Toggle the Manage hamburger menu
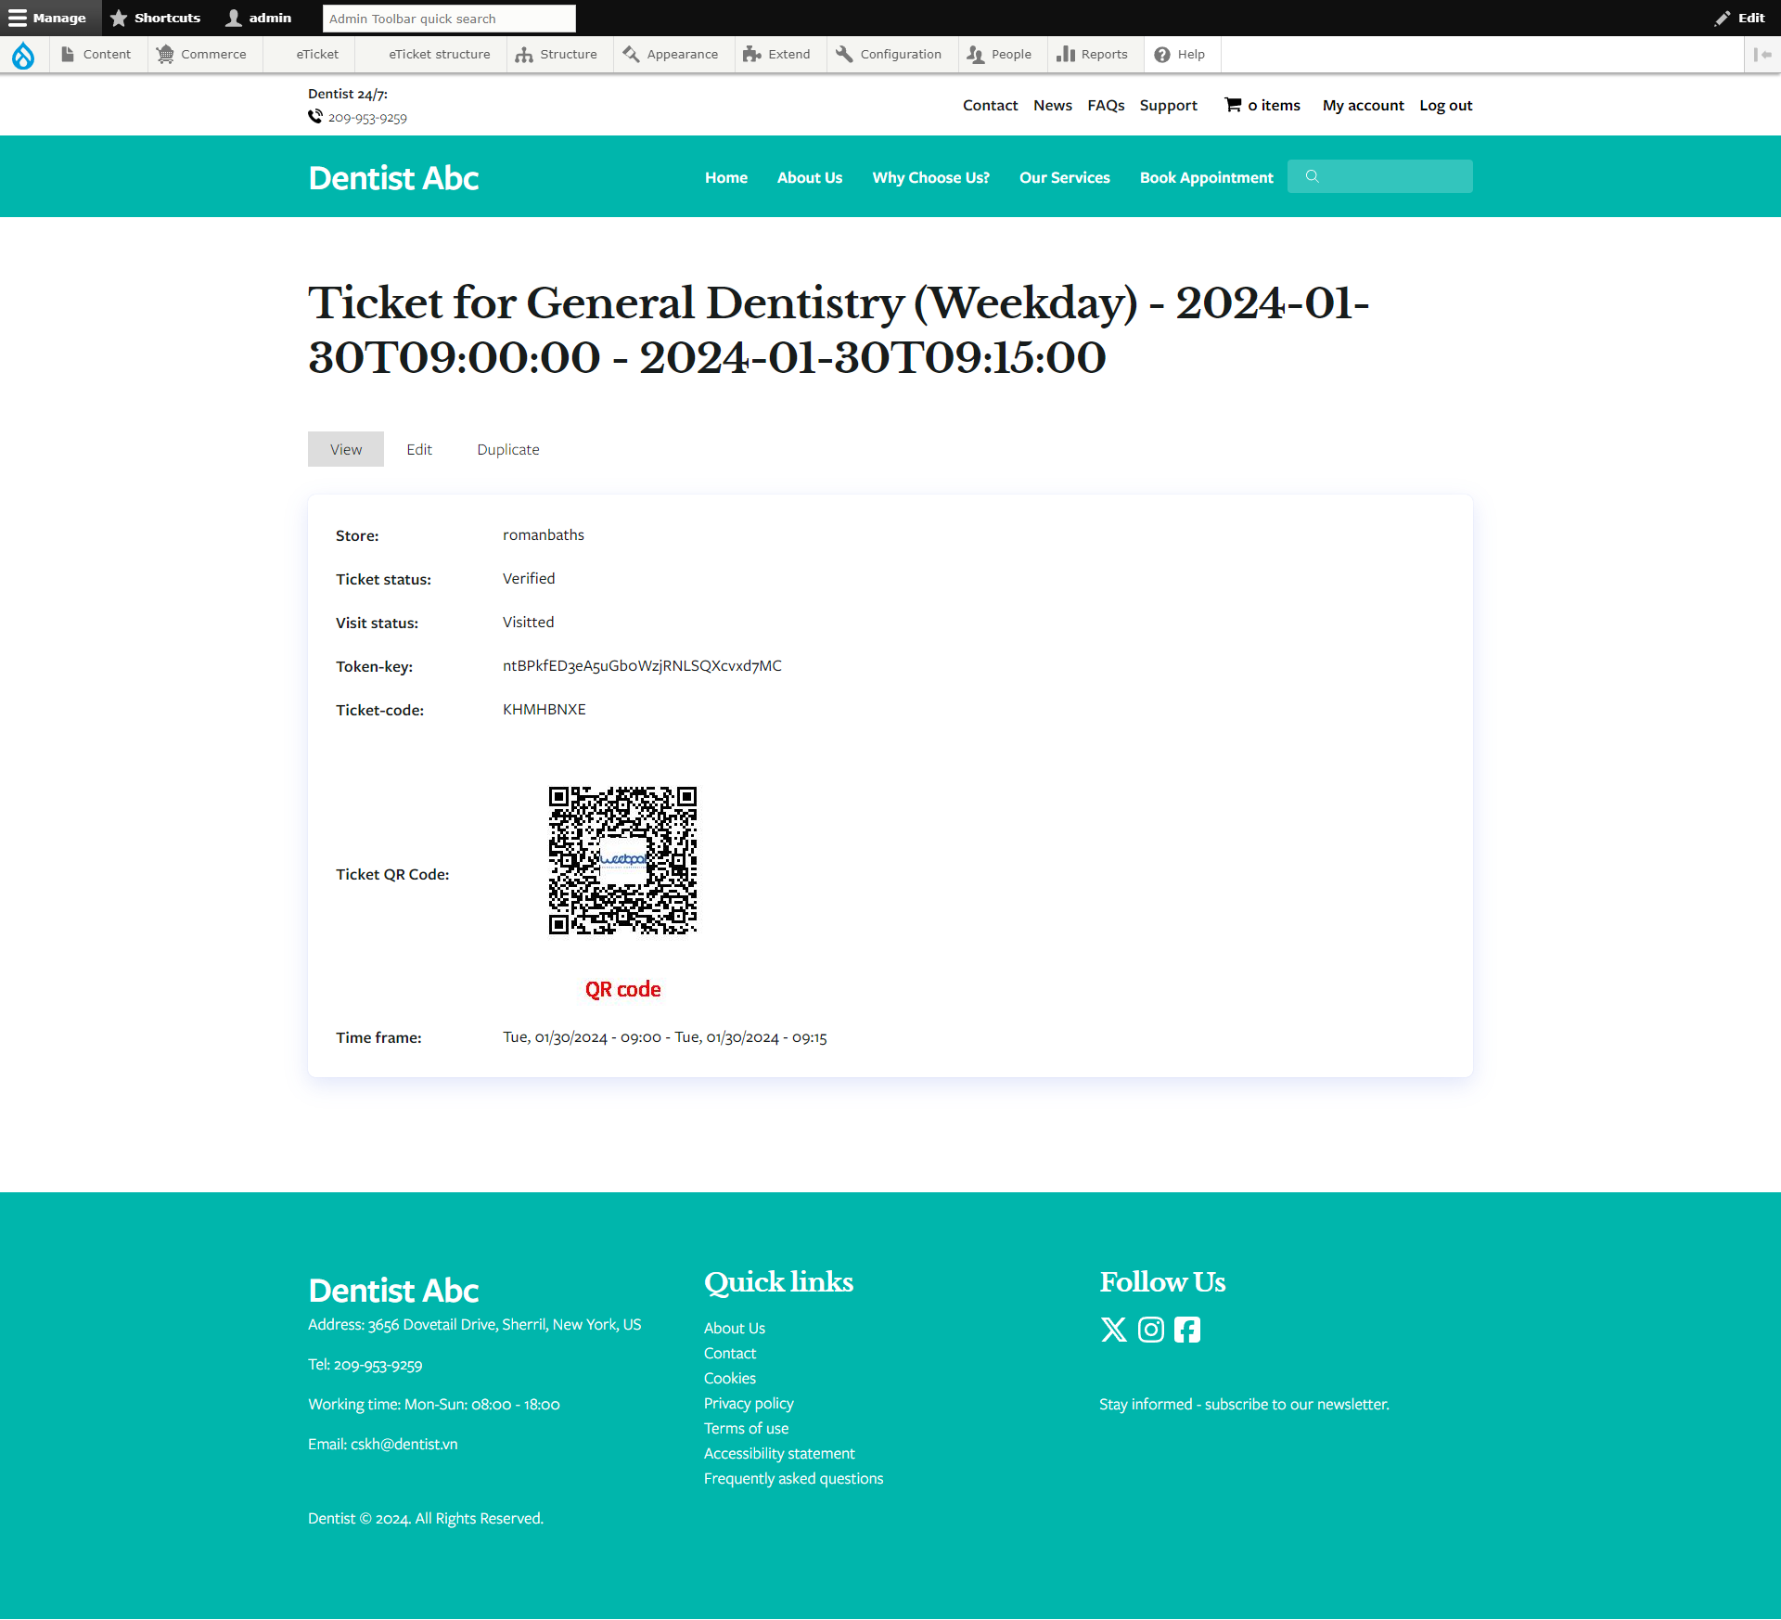 pyautogui.click(x=51, y=18)
